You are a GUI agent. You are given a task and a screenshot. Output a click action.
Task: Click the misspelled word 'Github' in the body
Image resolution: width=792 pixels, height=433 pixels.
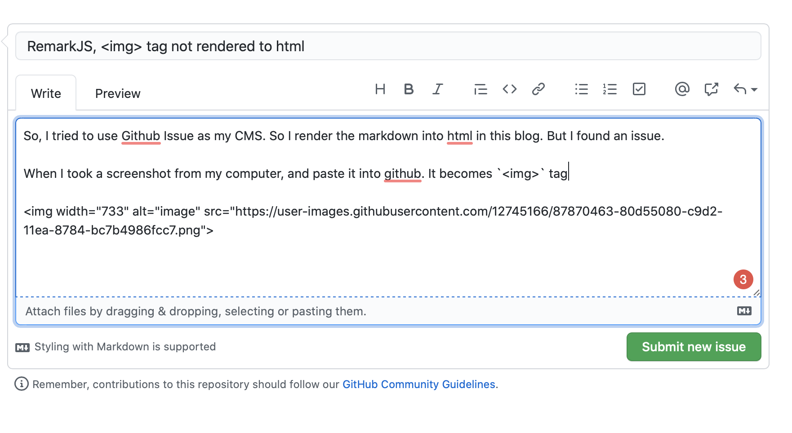(x=141, y=136)
